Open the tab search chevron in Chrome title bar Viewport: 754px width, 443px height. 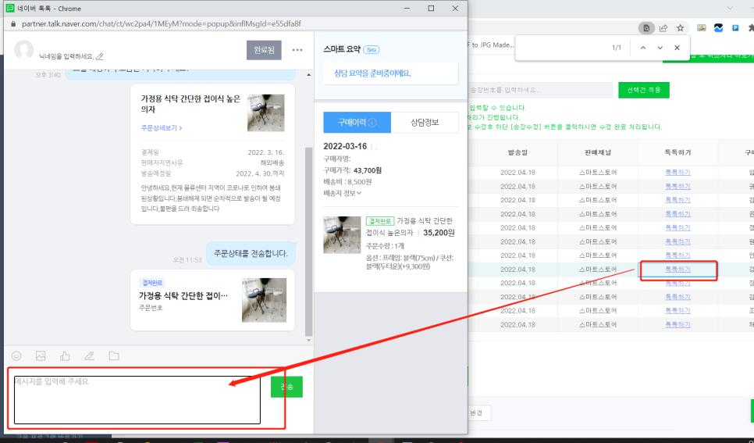click(730, 8)
